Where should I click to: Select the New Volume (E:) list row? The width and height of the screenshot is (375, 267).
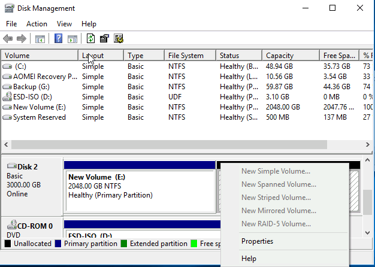tap(186, 107)
